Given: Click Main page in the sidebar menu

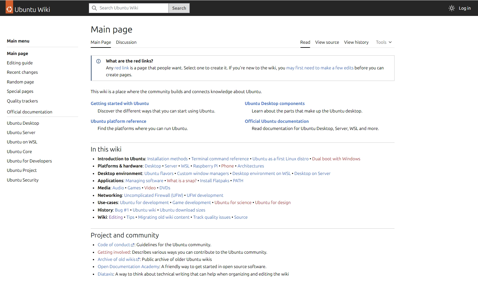Looking at the screenshot, I should [18, 53].
